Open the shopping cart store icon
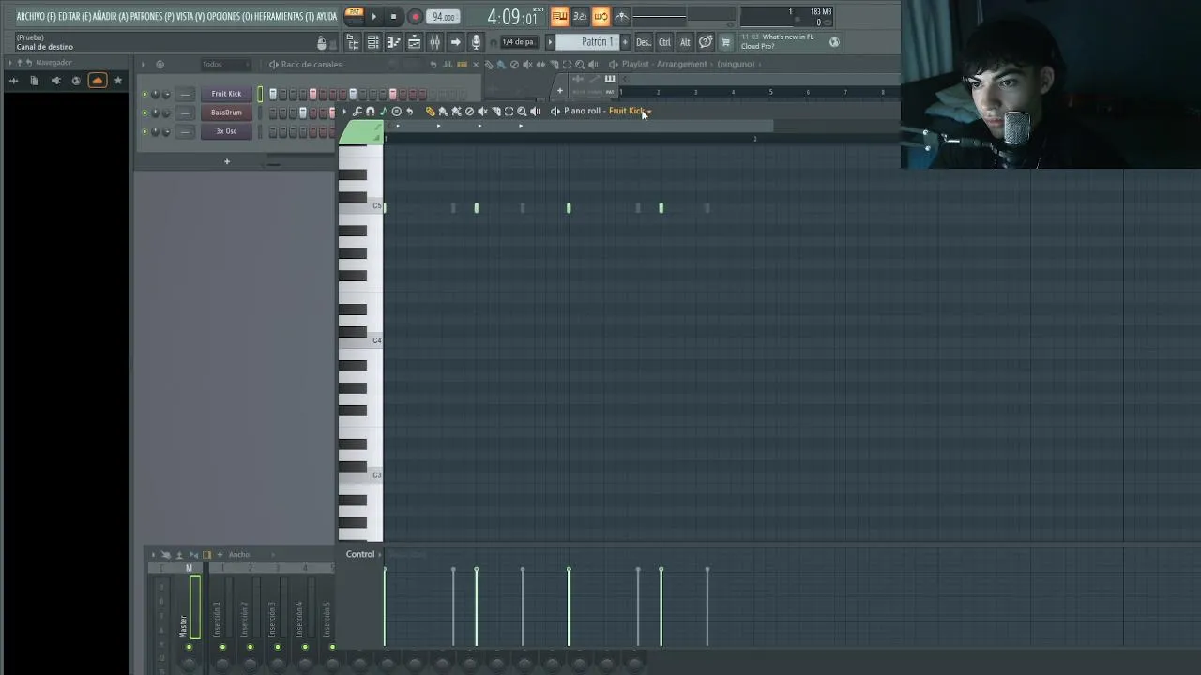The height and width of the screenshot is (675, 1201). click(x=725, y=42)
